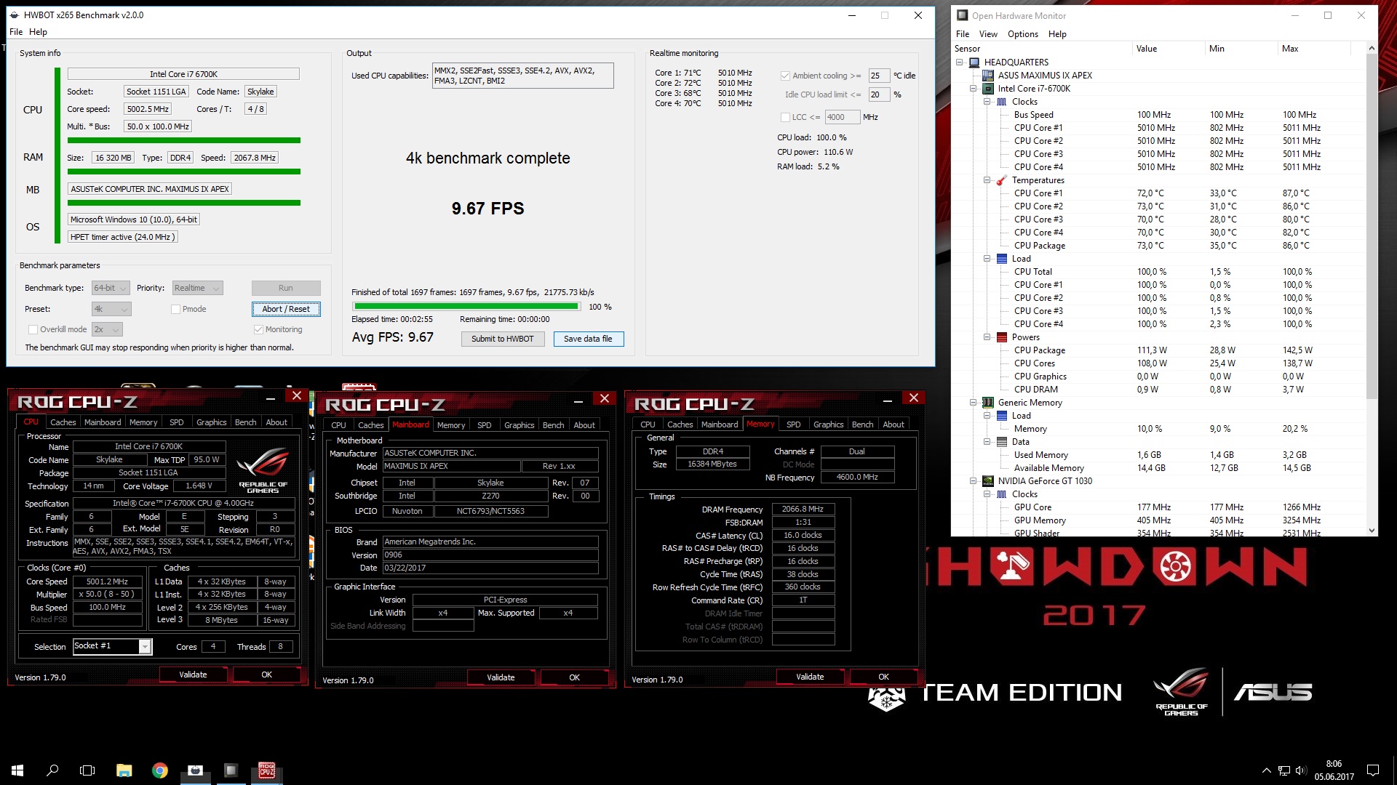Enable the Pmode checkbox
The height and width of the screenshot is (785, 1397).
pos(175,309)
